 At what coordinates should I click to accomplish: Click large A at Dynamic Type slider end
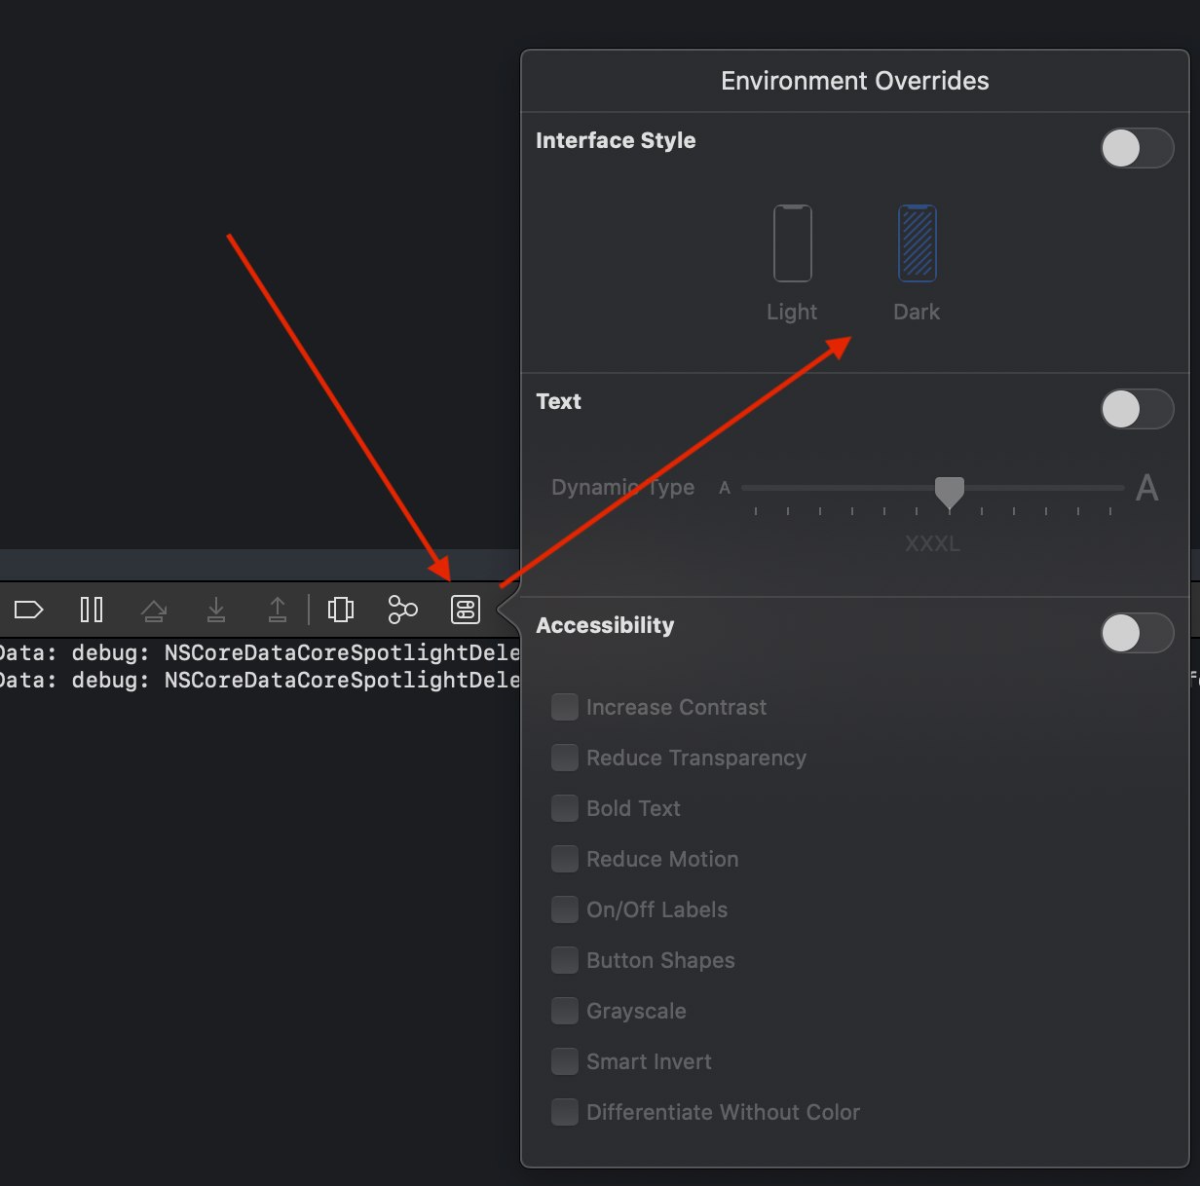click(x=1147, y=488)
